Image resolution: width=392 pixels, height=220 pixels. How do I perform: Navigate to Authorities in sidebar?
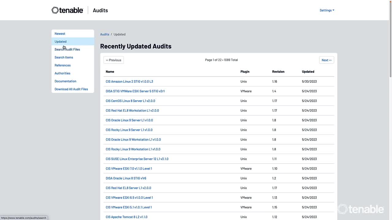click(x=62, y=73)
